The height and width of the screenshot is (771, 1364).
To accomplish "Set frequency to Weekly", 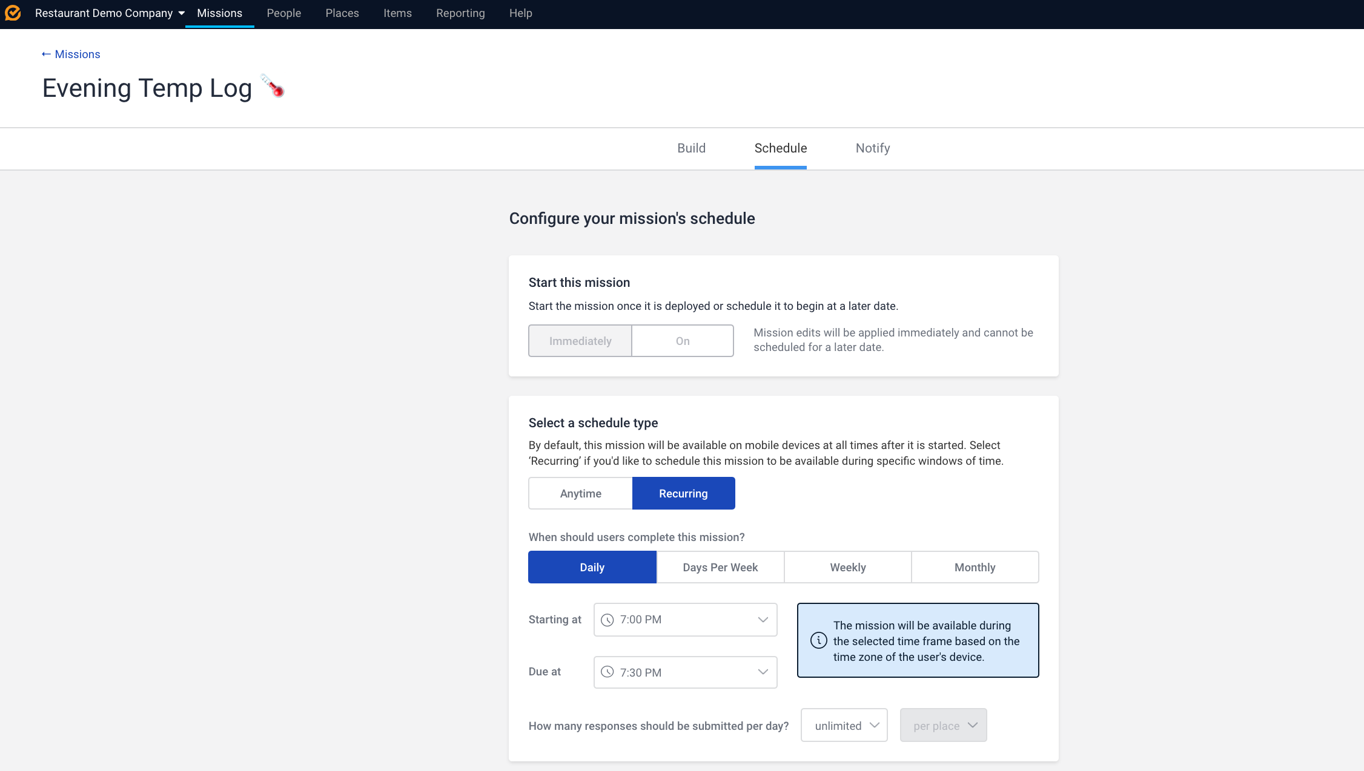I will [847, 567].
